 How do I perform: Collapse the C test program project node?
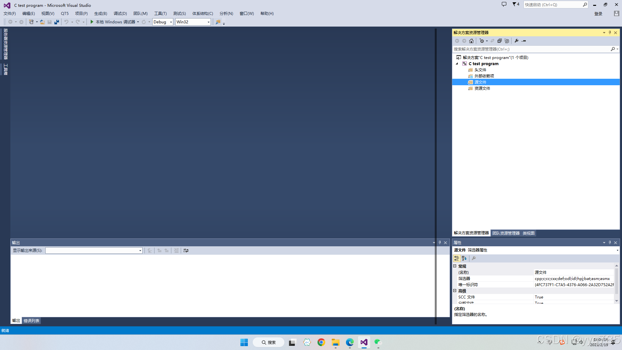point(457,64)
